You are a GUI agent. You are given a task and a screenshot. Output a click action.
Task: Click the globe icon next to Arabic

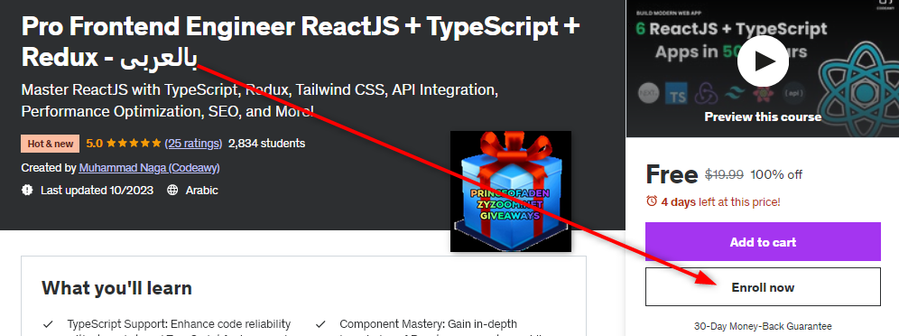click(x=172, y=190)
